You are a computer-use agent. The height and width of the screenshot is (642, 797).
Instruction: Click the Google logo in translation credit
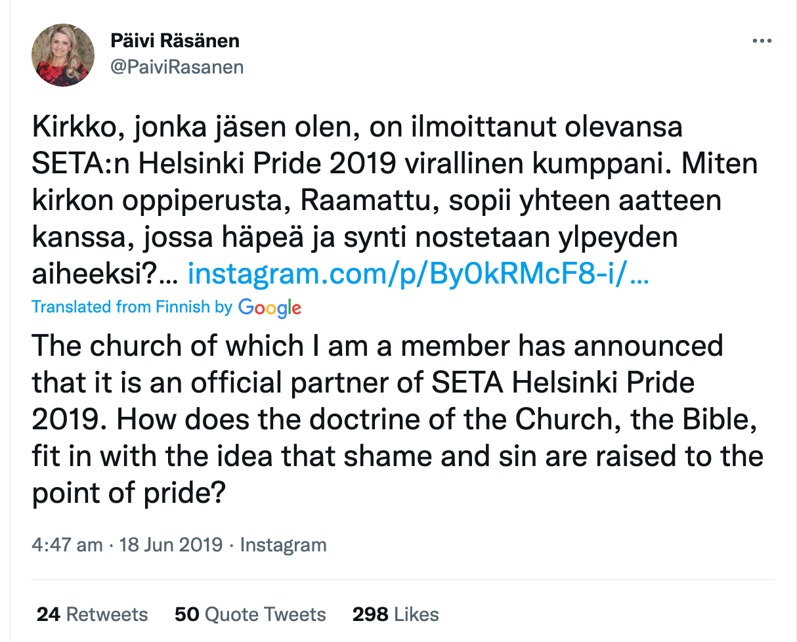pyautogui.click(x=269, y=307)
